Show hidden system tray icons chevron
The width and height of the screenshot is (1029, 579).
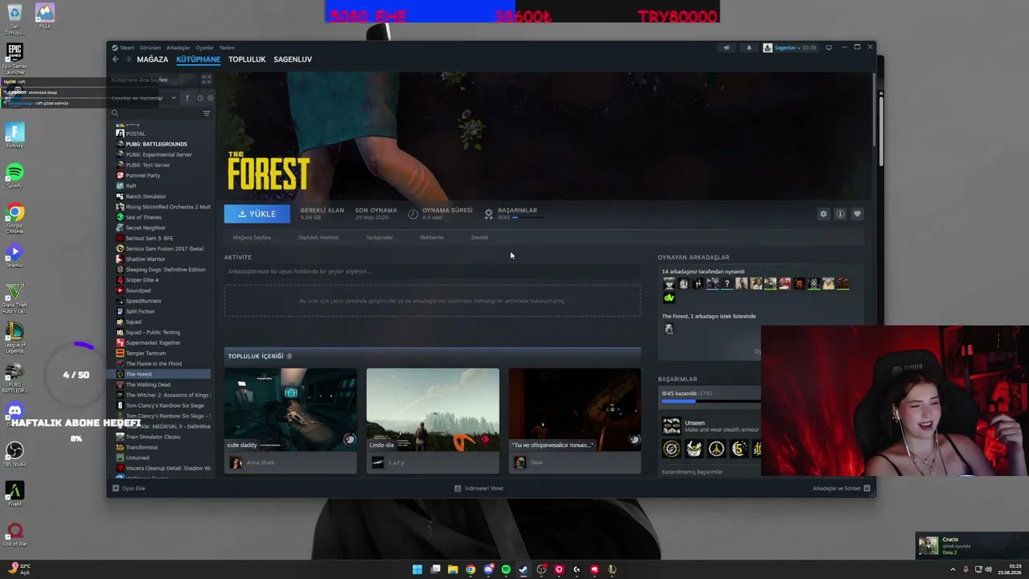coord(953,569)
